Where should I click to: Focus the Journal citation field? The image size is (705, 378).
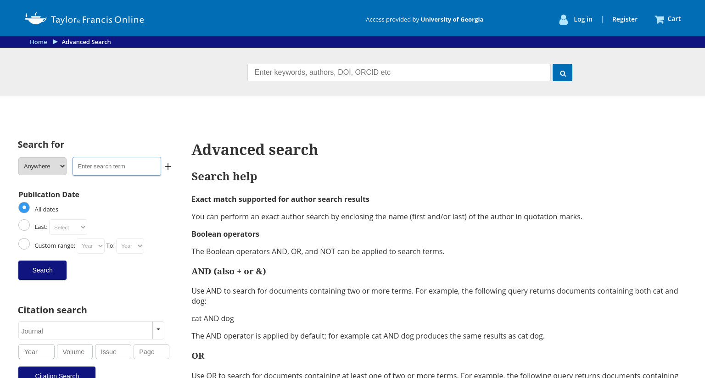(x=85, y=330)
